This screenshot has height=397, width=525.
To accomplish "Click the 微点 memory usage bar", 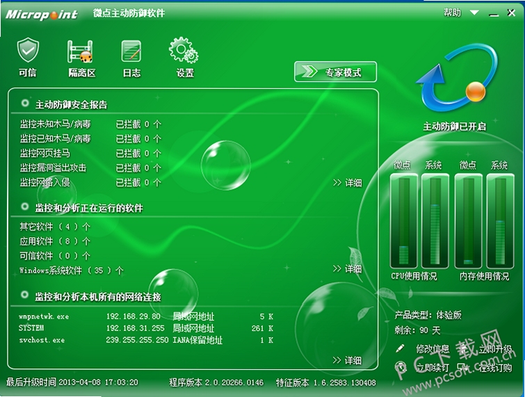I will tap(469, 221).
